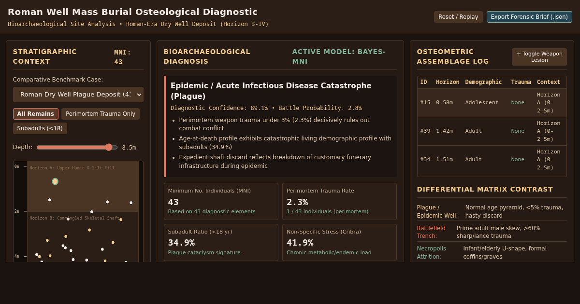Screen dimensions: 580x304
Task: Toggle the Weapon Lesion button
Action: click(x=539, y=57)
